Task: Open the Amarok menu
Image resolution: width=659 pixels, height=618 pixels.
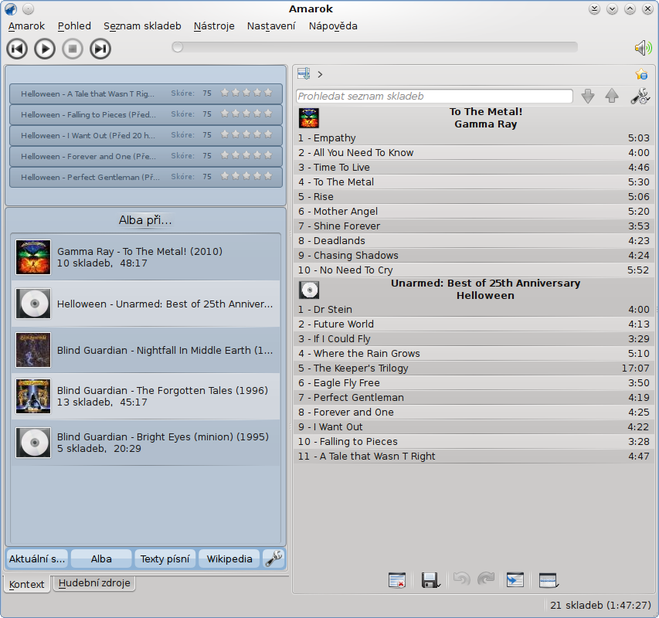Action: point(26,26)
